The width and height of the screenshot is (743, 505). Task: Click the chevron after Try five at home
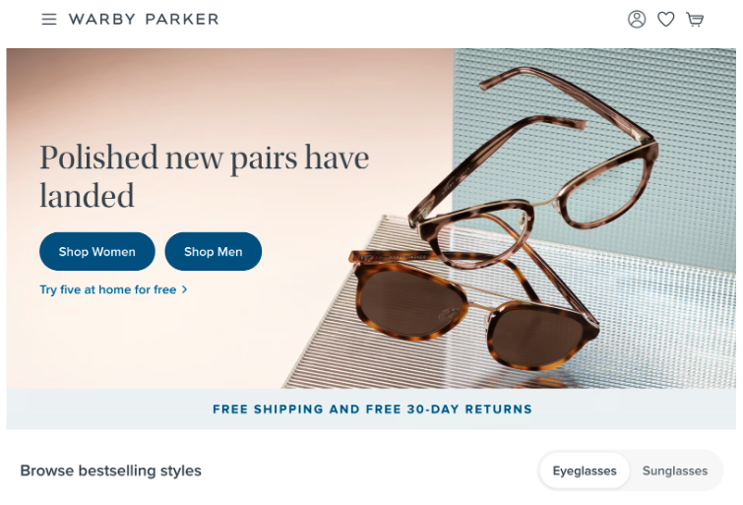point(185,289)
